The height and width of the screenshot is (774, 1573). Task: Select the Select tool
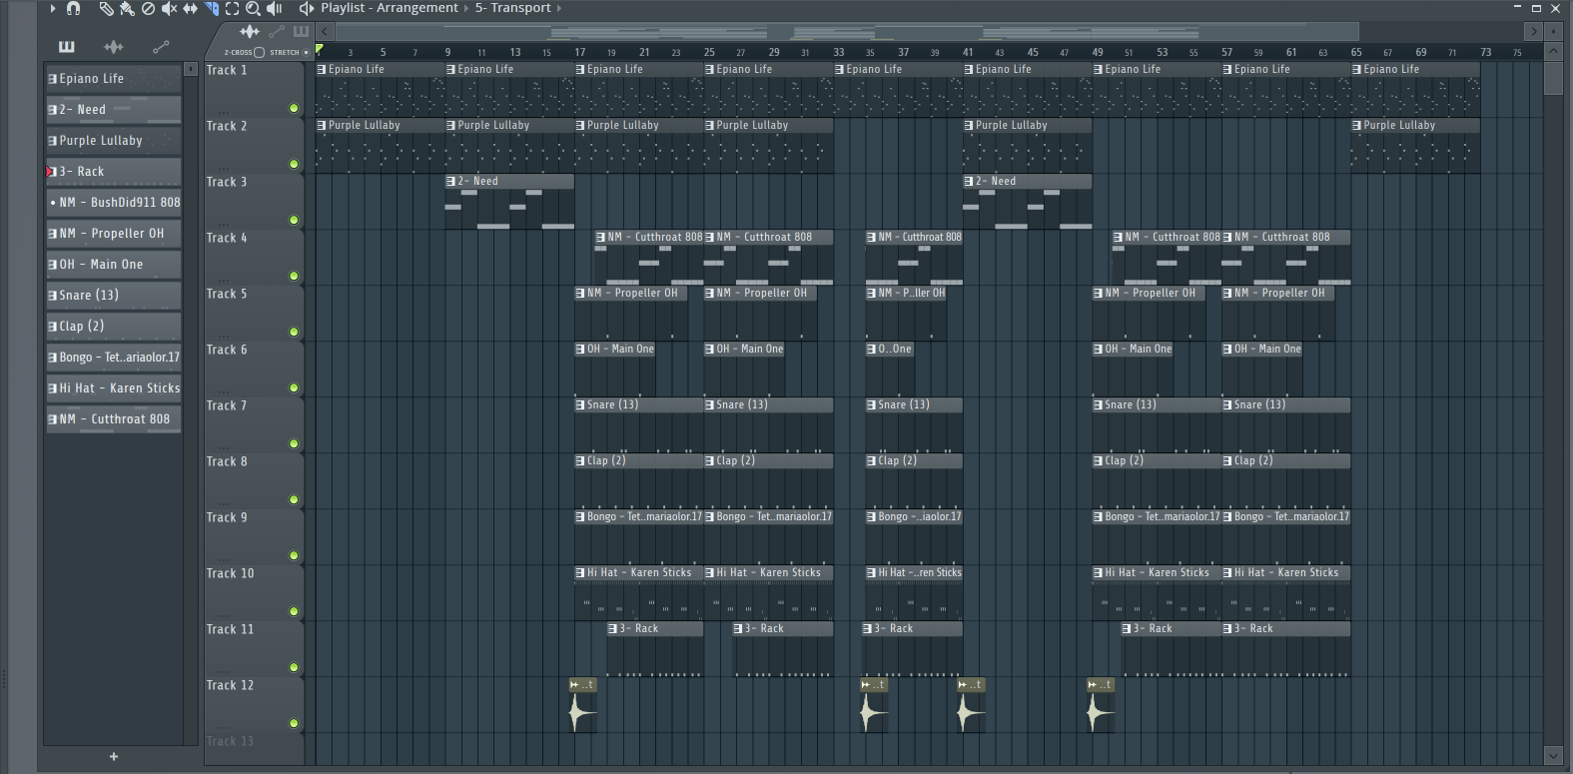coord(232,8)
